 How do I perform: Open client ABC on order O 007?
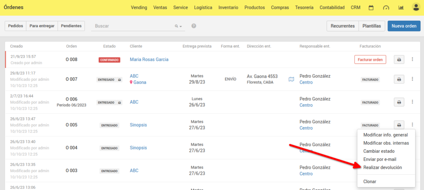click(134, 76)
